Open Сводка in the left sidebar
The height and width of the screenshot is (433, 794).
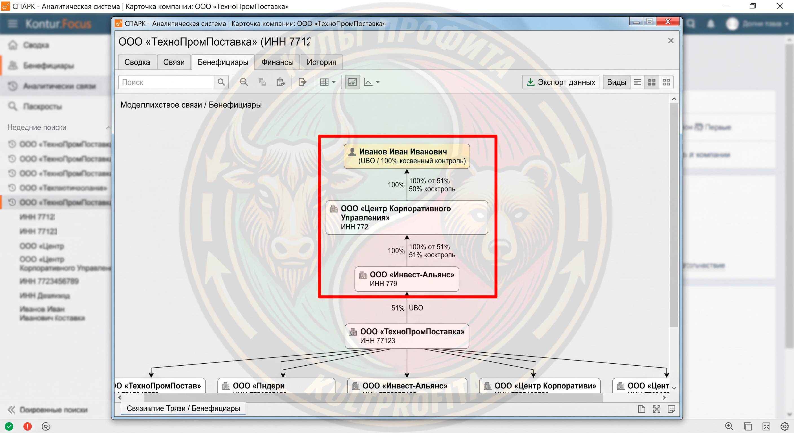click(x=56, y=45)
